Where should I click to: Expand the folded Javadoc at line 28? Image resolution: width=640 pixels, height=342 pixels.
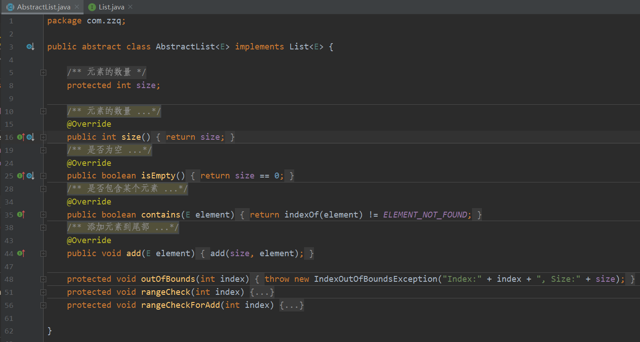click(43, 189)
